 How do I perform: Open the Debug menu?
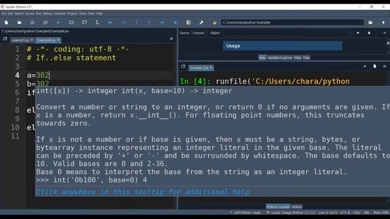pos(47,13)
